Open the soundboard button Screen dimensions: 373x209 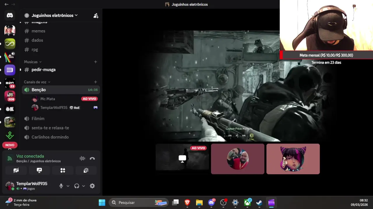click(x=86, y=170)
